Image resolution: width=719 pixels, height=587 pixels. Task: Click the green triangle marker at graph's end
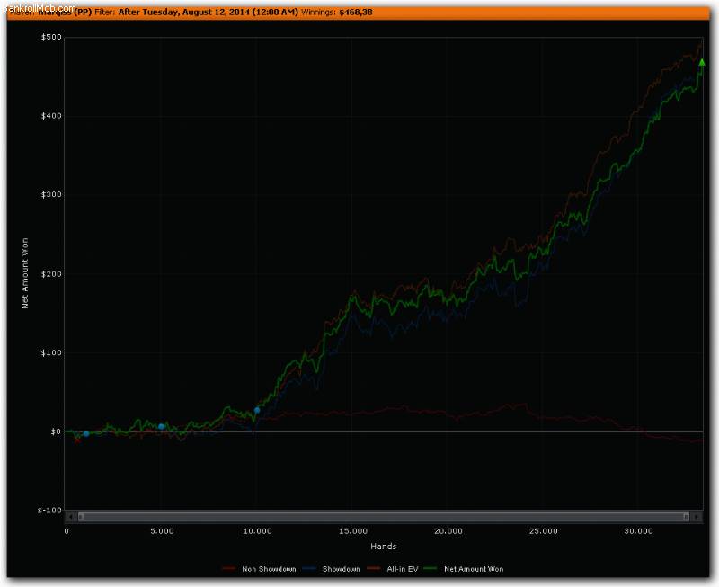702,62
